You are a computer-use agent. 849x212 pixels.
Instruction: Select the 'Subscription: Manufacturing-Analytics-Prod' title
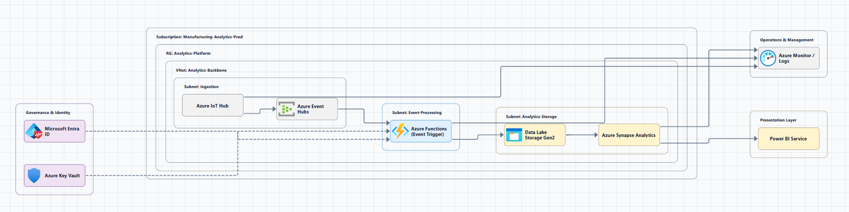200,37
